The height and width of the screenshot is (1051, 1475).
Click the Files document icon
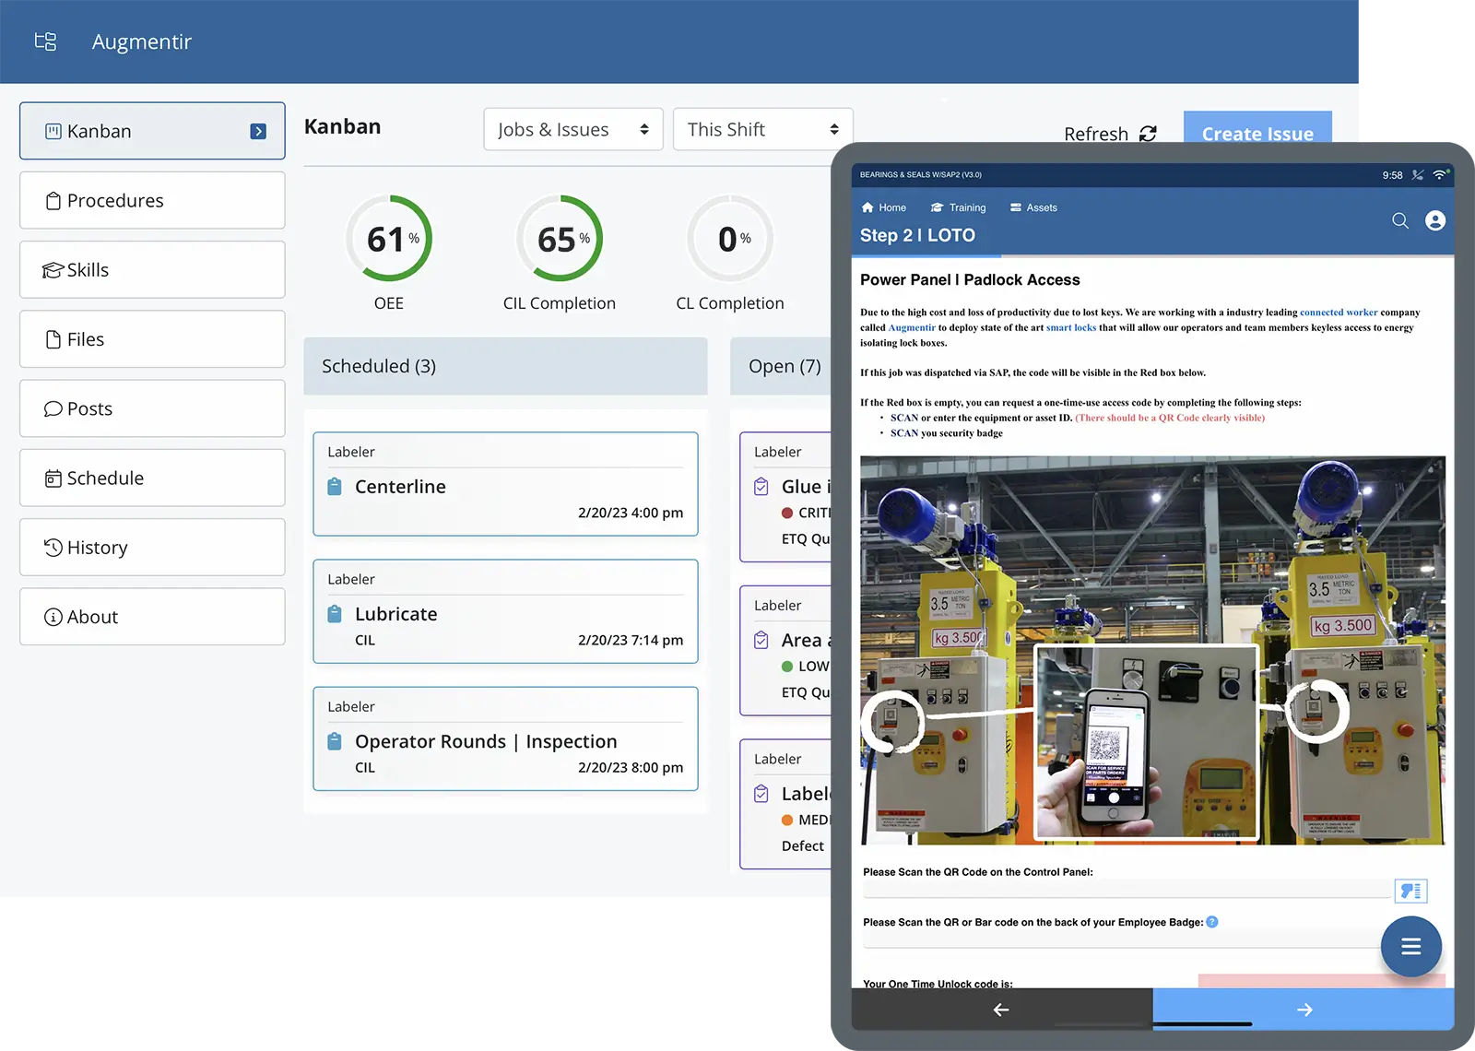pyautogui.click(x=53, y=339)
